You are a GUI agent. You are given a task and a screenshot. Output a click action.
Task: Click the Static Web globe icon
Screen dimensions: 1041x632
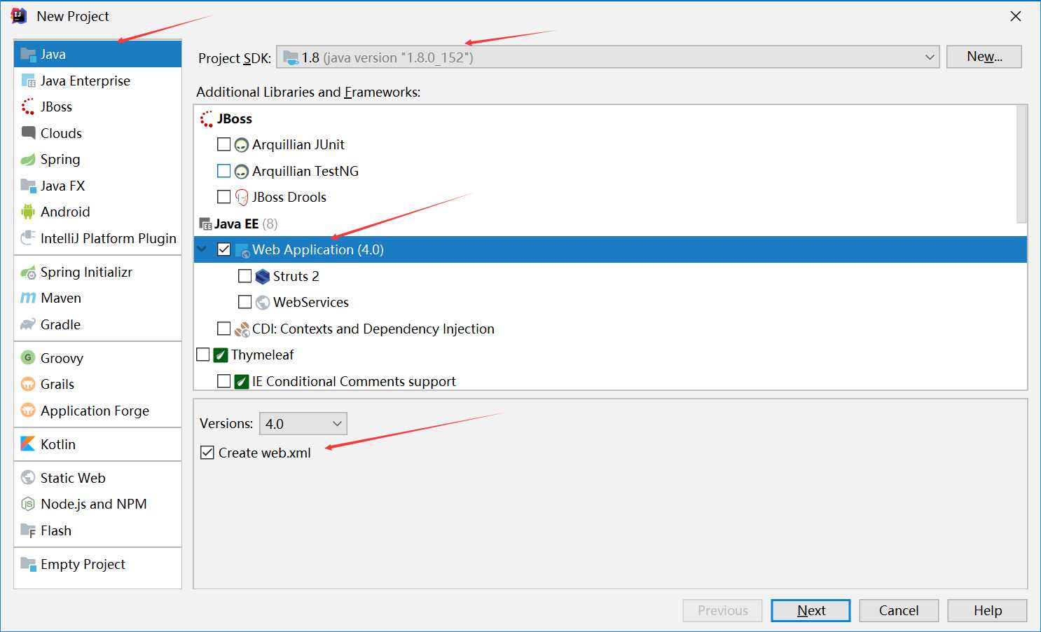click(28, 477)
